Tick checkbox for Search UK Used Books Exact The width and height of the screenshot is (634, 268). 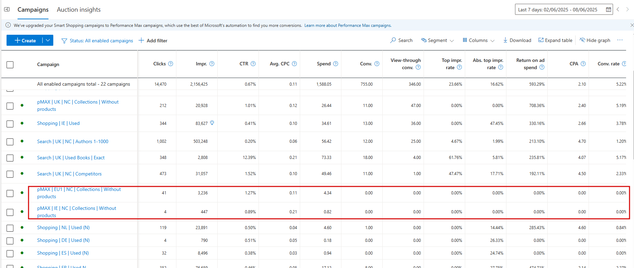click(x=10, y=158)
